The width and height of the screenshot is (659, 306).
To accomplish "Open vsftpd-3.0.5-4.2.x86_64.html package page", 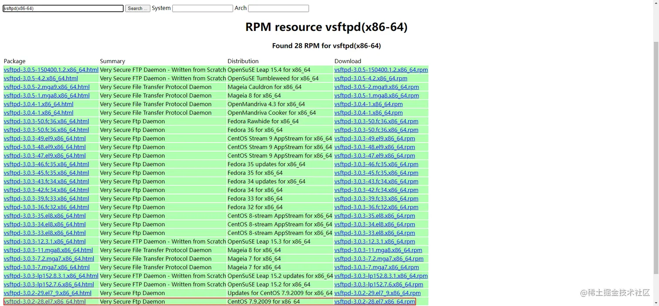I will (41, 78).
